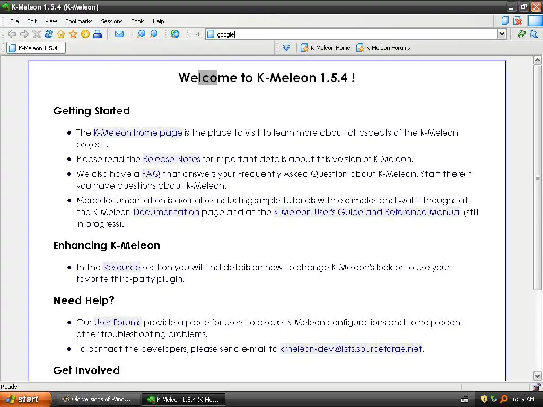Screen dimensions: 543x407
Task: Open the Home page house icon
Action: (61, 34)
